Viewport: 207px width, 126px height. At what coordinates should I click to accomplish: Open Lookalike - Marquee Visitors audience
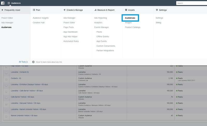[x=25, y=103]
